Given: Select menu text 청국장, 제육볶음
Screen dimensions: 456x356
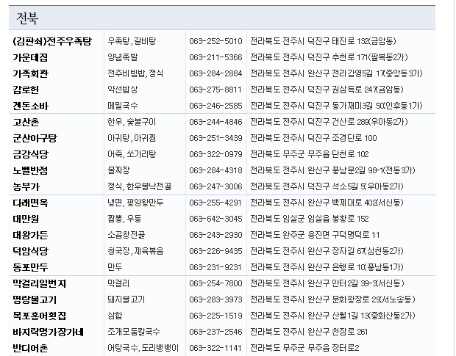Looking at the screenshot, I should [135, 251].
